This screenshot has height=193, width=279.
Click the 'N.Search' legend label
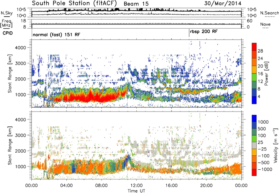tap(270, 13)
